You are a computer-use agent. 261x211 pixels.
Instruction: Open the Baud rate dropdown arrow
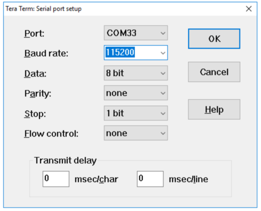pyautogui.click(x=163, y=53)
